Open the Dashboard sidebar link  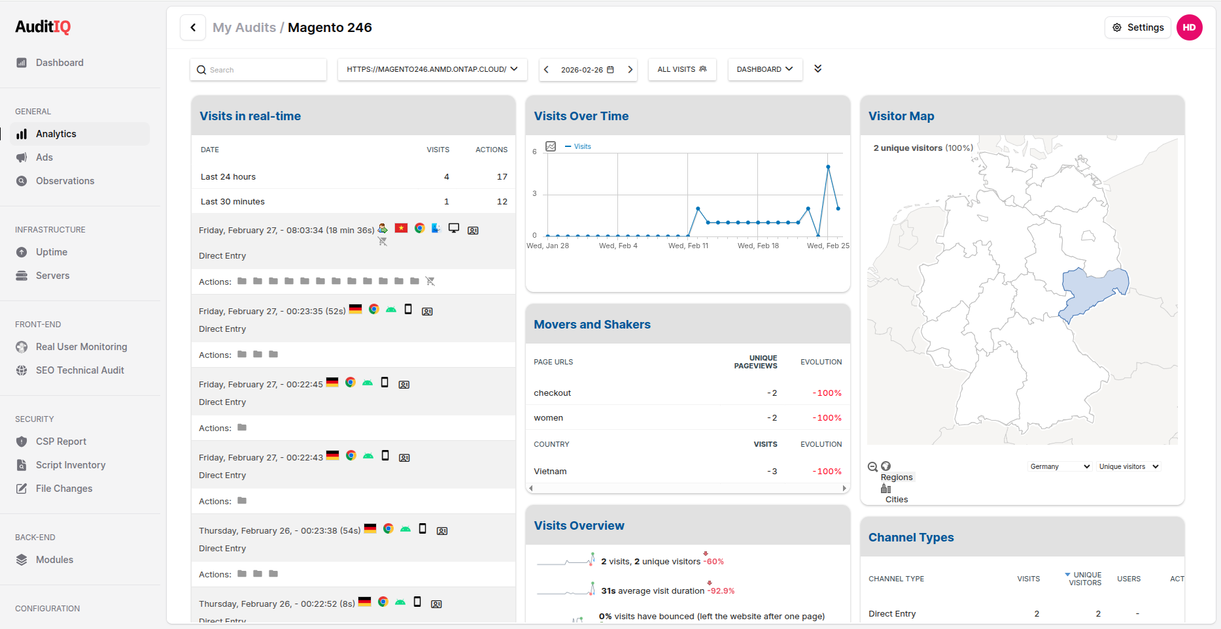pos(60,63)
